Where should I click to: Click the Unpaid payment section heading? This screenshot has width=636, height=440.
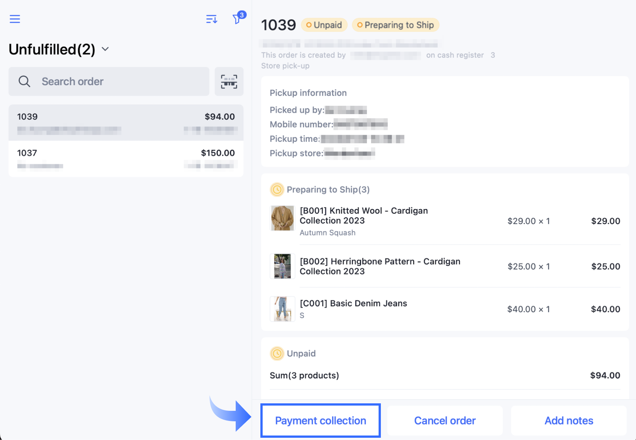(x=301, y=354)
